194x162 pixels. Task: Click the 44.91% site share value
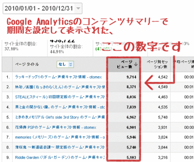(57, 52)
